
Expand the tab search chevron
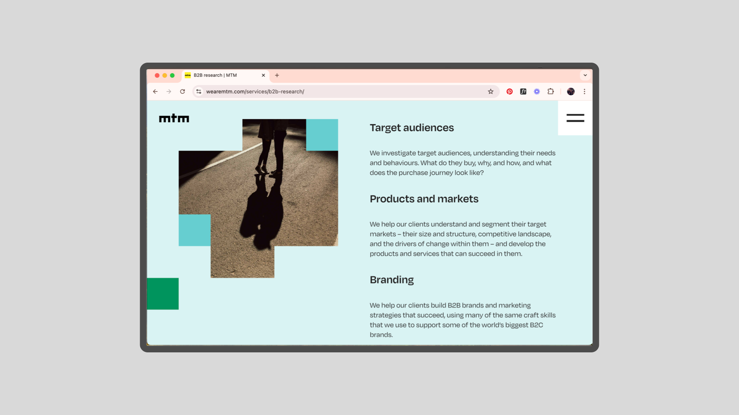click(585, 75)
